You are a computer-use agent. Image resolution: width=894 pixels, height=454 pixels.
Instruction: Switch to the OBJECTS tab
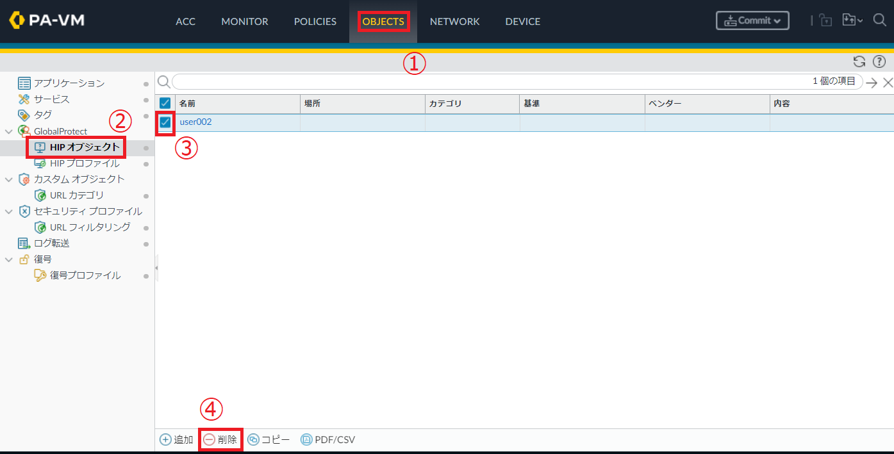click(x=383, y=22)
